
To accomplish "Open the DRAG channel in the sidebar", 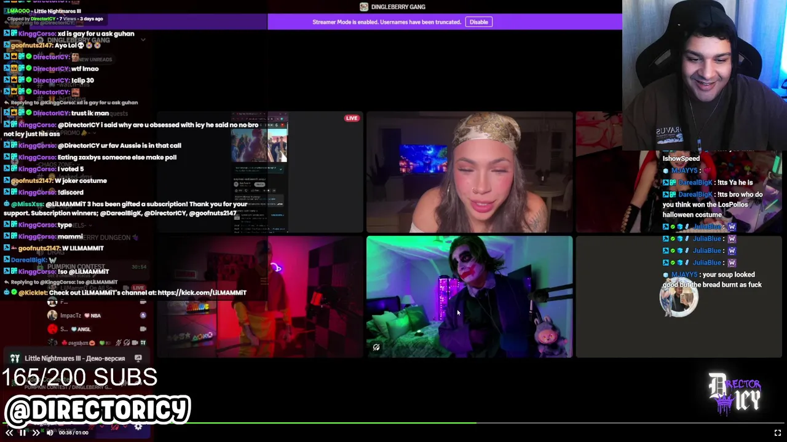I will coord(56,252).
